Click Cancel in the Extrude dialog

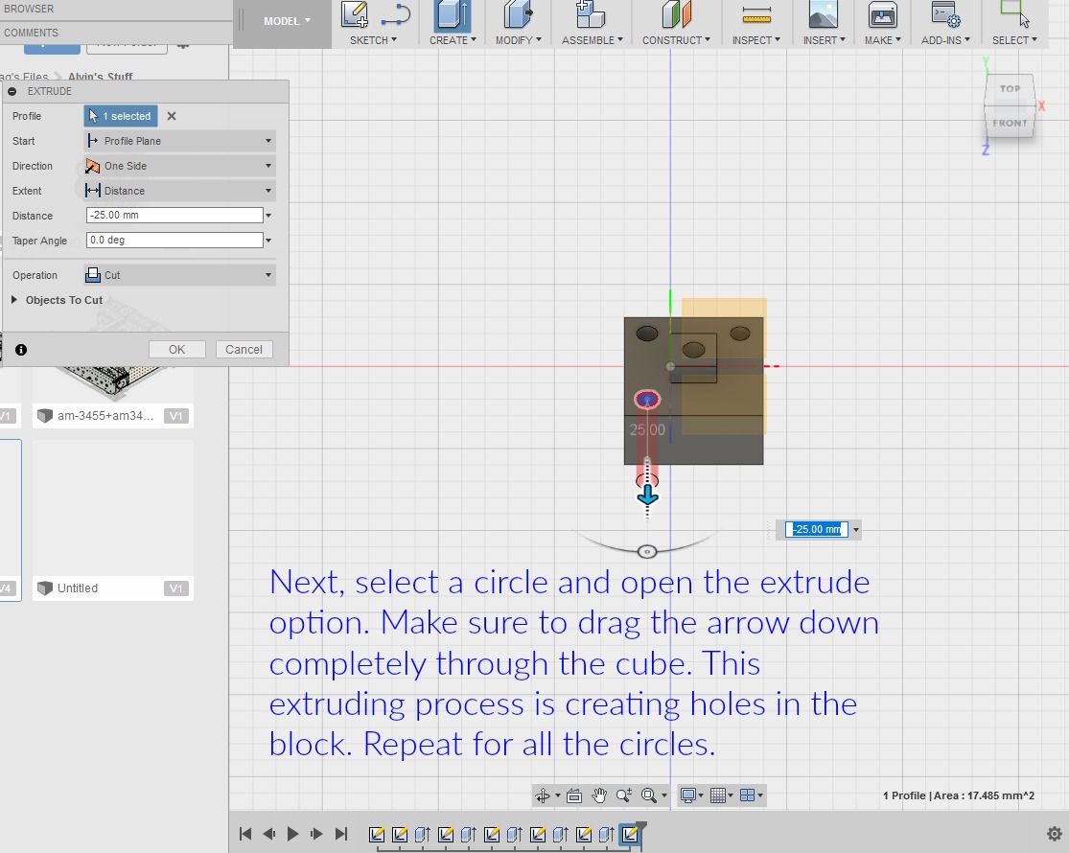[x=244, y=350]
